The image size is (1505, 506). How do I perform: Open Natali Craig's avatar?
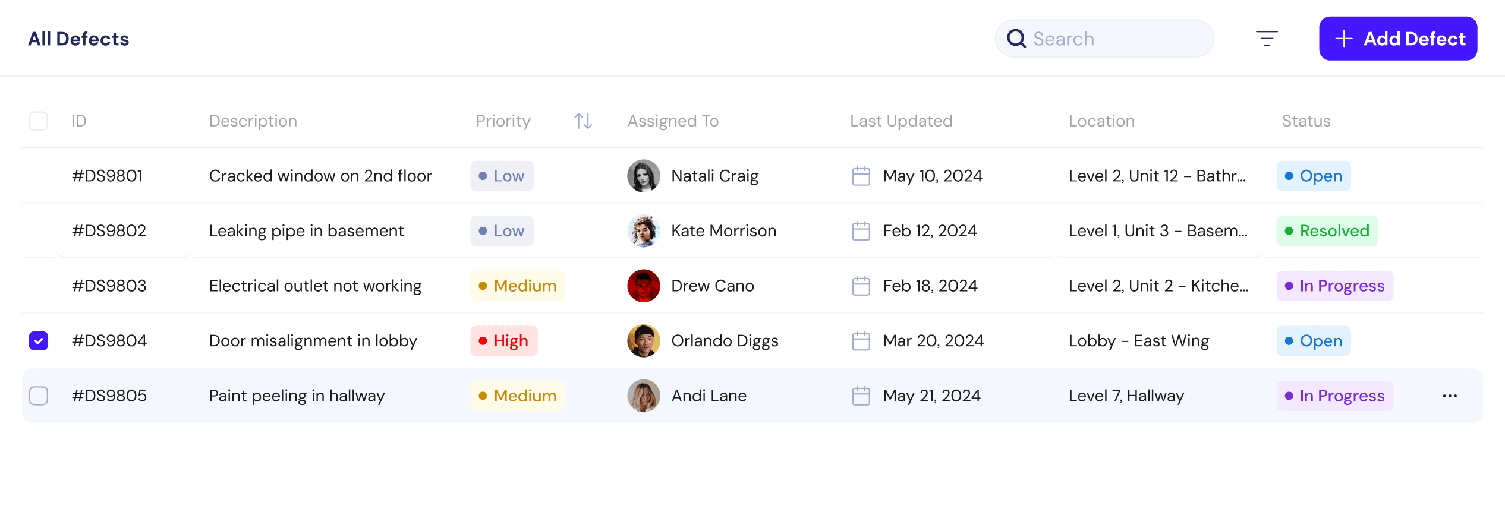coord(644,176)
